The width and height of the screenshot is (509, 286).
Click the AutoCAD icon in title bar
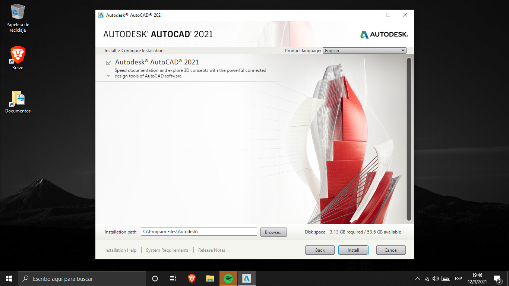pyautogui.click(x=101, y=15)
